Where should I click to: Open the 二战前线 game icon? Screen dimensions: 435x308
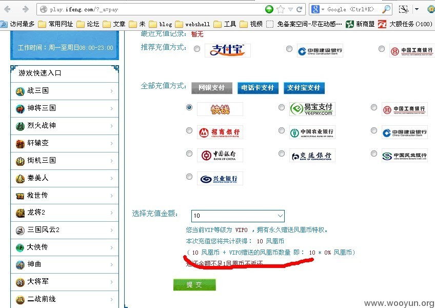click(20, 300)
